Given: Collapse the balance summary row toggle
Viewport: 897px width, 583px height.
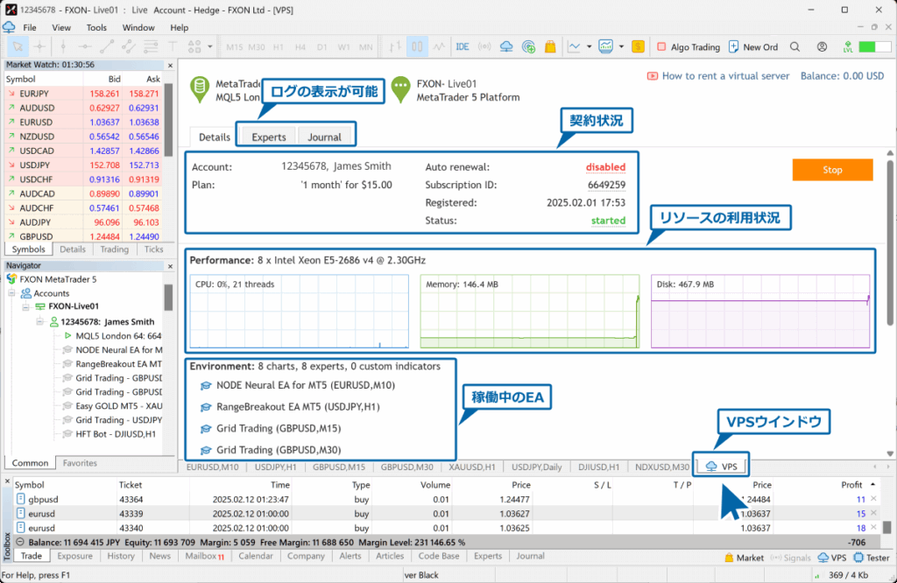Looking at the screenshot, I should (20, 542).
